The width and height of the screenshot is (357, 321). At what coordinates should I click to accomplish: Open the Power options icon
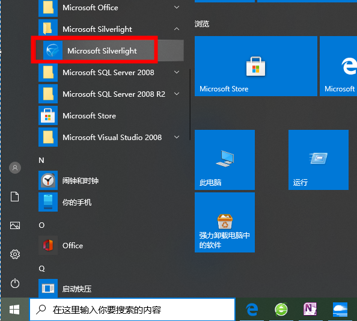pos(15,284)
